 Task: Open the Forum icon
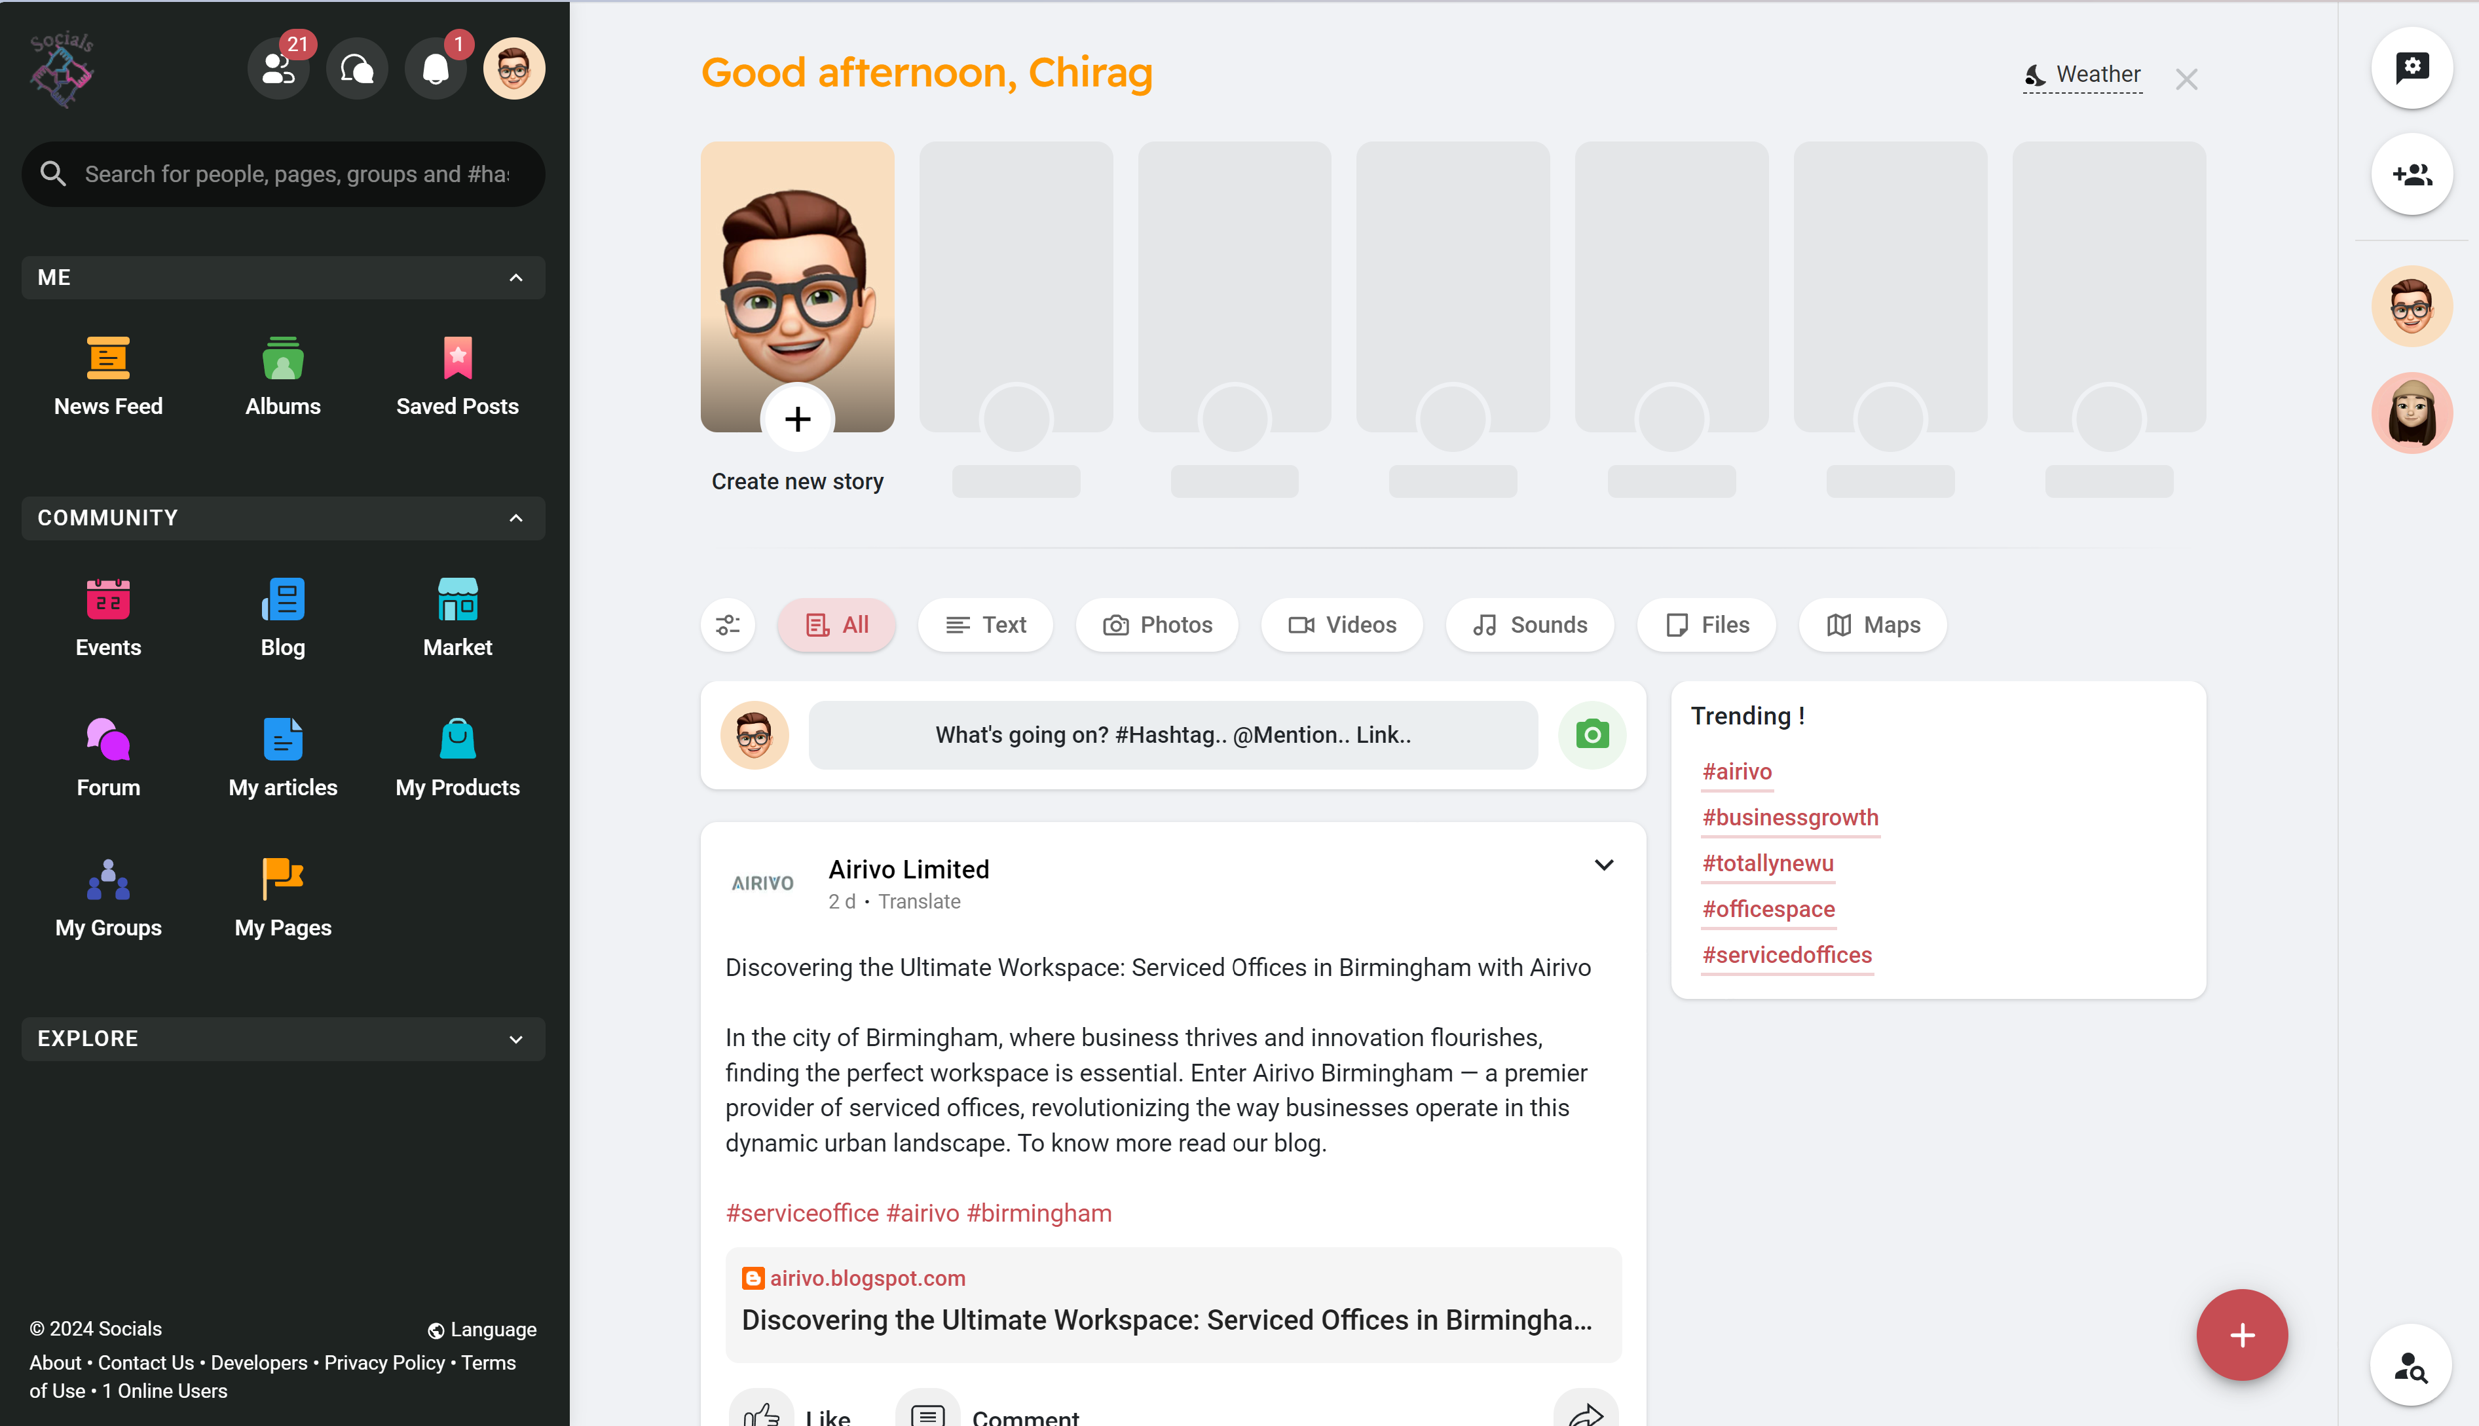point(107,740)
